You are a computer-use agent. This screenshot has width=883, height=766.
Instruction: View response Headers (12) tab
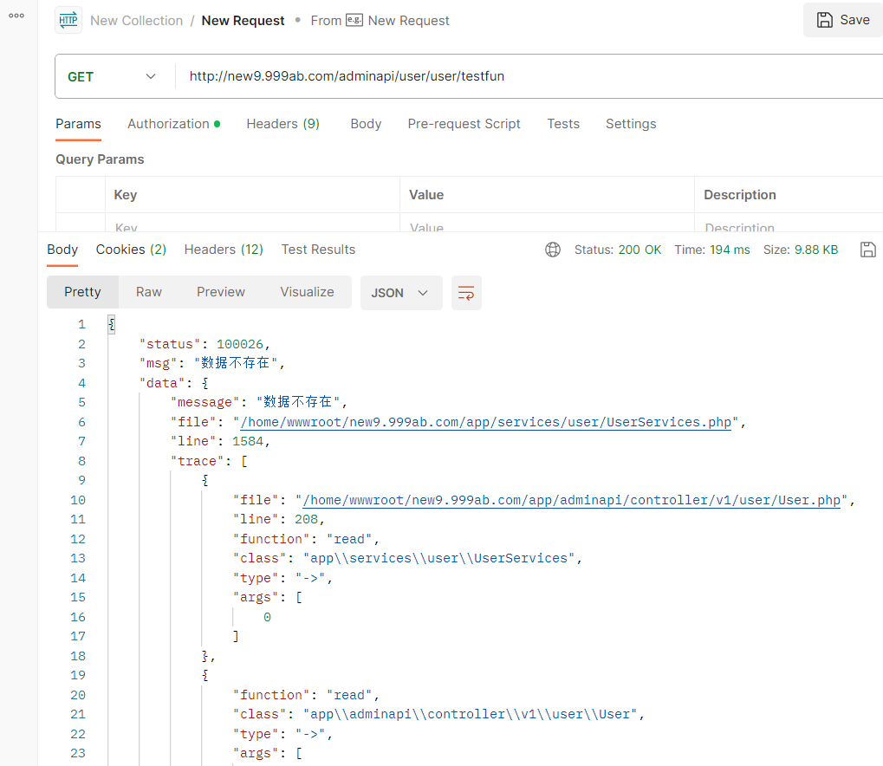click(224, 250)
